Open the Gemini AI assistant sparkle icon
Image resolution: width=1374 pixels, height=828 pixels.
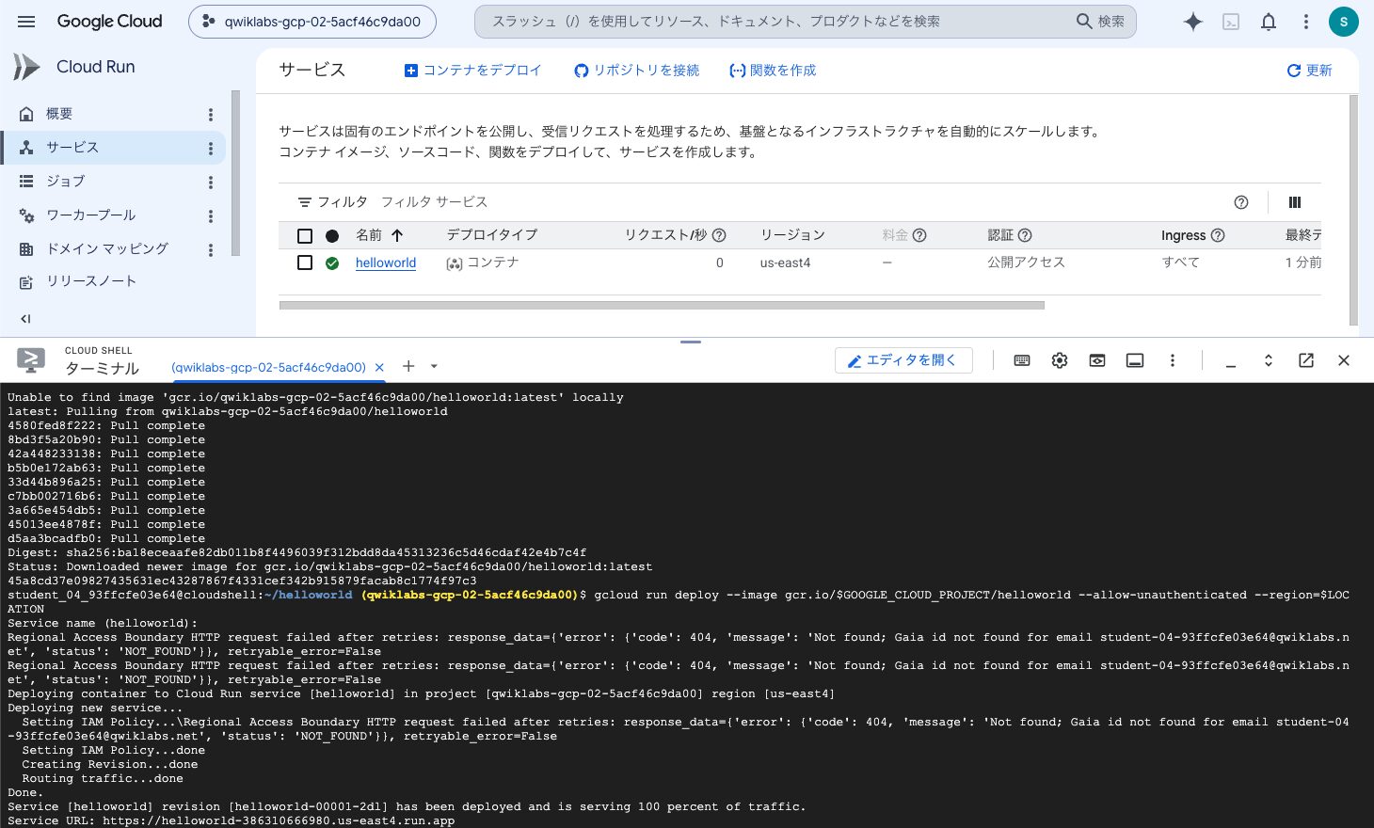[x=1192, y=22]
